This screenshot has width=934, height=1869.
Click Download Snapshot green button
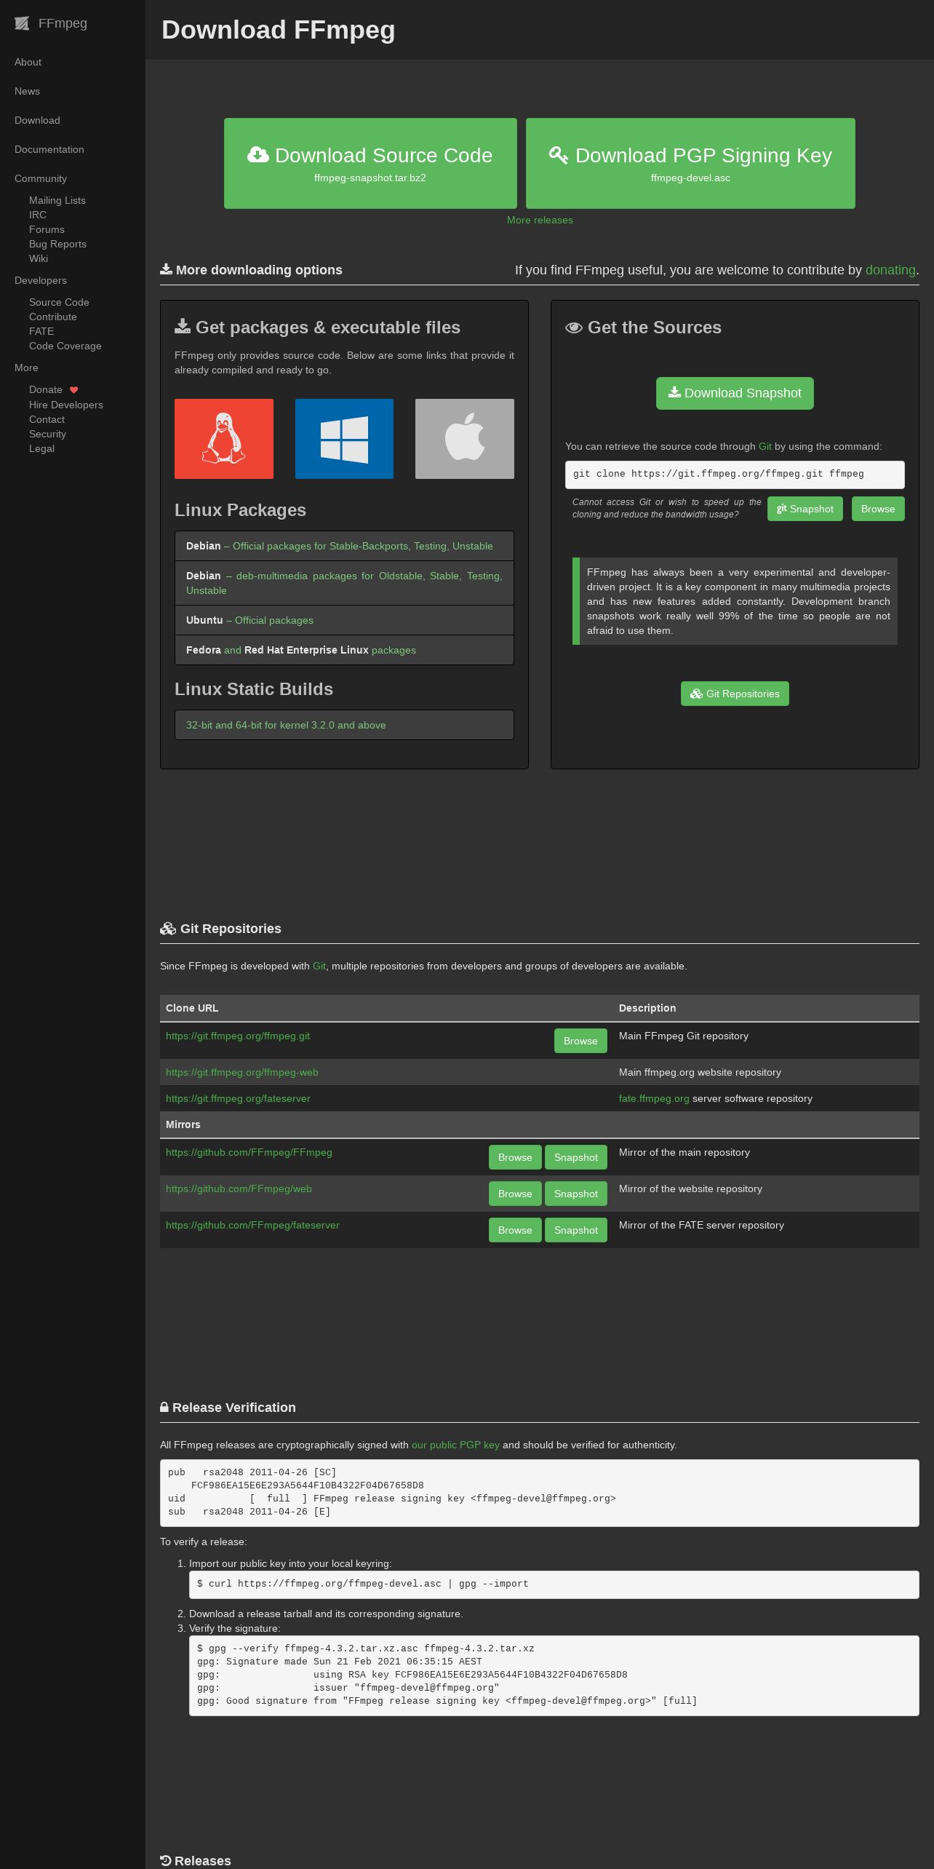[735, 393]
